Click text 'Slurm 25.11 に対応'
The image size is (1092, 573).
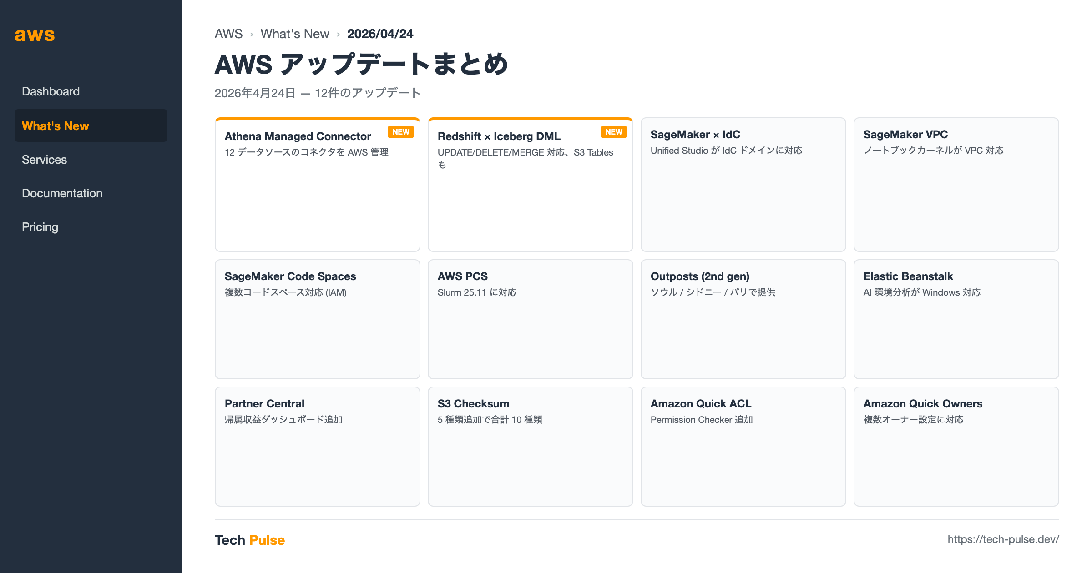pyautogui.click(x=477, y=292)
